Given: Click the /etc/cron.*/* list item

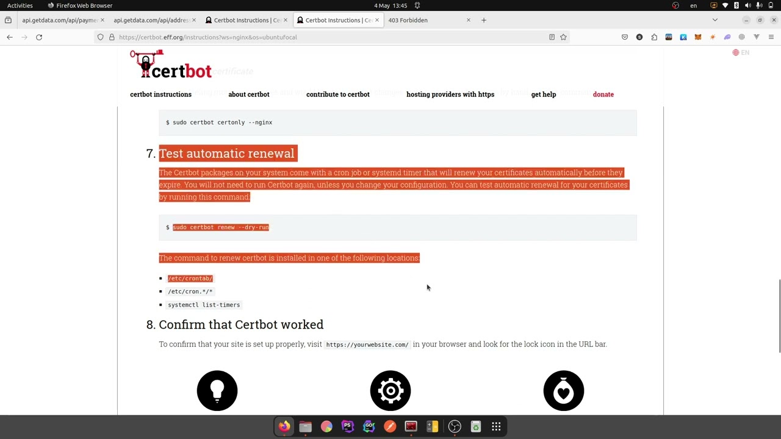Looking at the screenshot, I should click(x=190, y=291).
